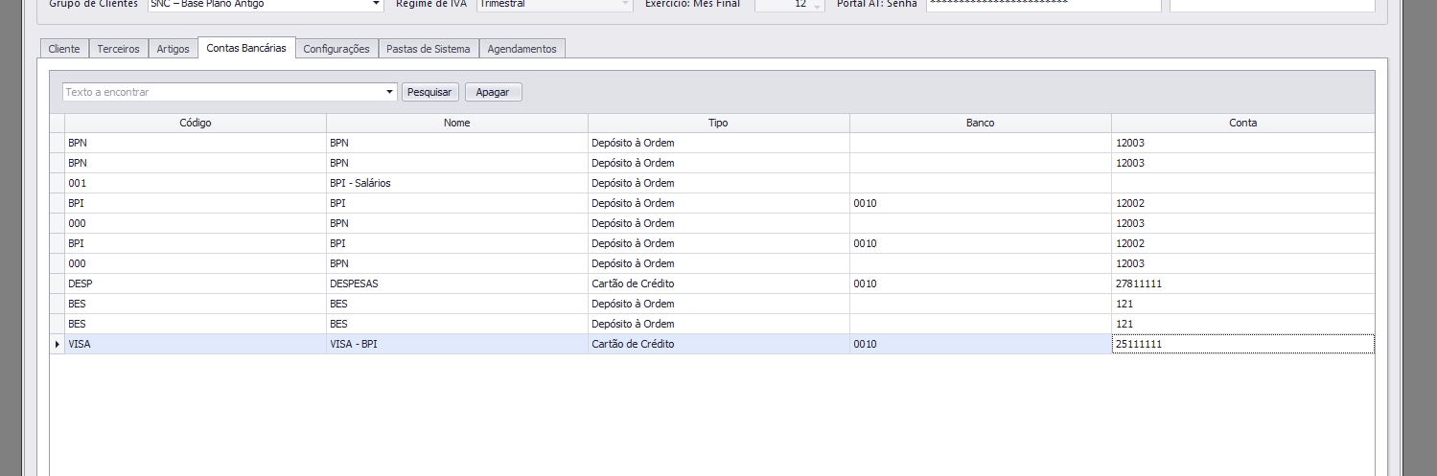Switch to the Cliente tab
This screenshot has height=476, width=1437.
pos(64,49)
